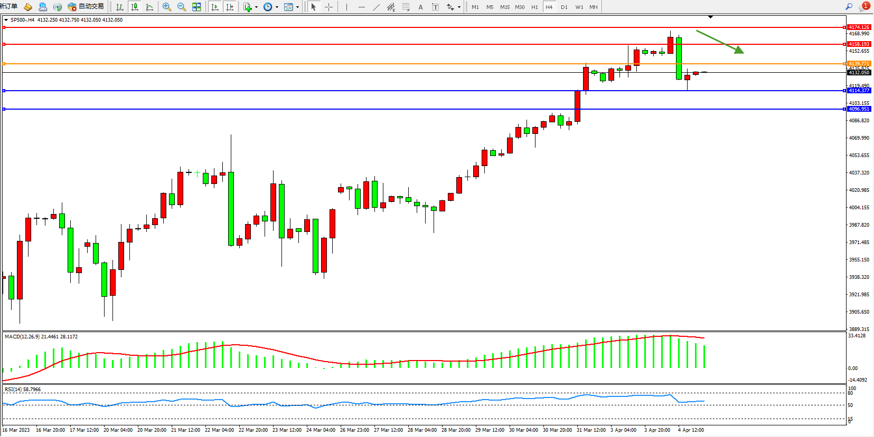Click the 自动交易 auto trading button

coord(86,7)
